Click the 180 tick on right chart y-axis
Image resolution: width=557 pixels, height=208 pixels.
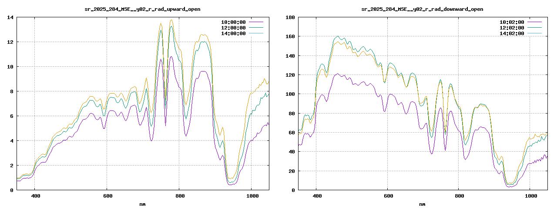[290, 17]
